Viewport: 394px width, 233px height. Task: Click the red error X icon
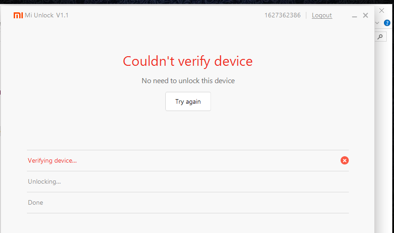pyautogui.click(x=345, y=160)
